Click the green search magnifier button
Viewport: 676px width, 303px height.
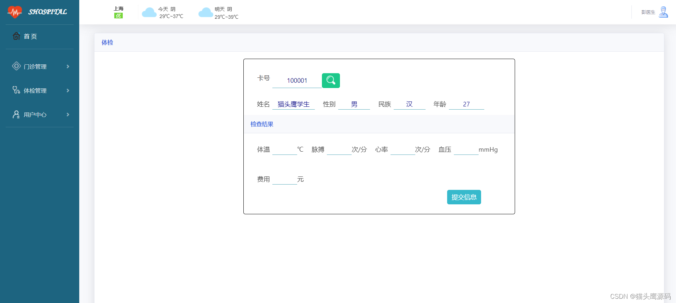tap(331, 81)
